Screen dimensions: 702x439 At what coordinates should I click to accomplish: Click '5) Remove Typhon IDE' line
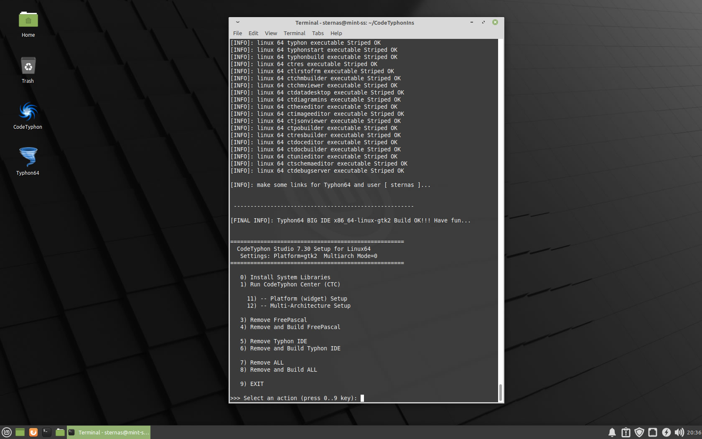click(x=273, y=341)
